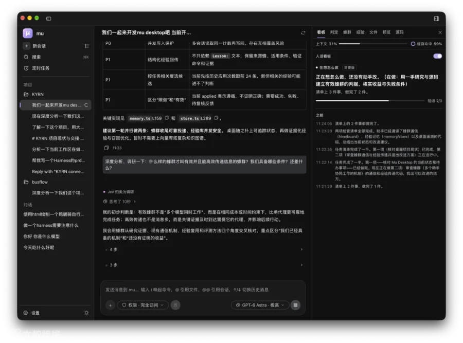Toggle the right side panel icon in title bar
463x343 pixels.
pyautogui.click(x=436, y=19)
